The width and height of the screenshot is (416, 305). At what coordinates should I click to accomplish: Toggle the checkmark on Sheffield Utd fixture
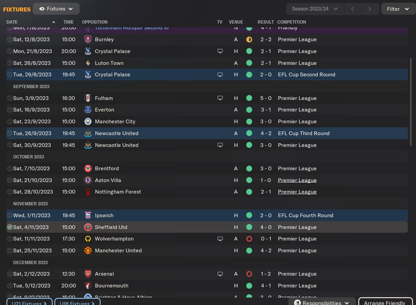(x=9, y=227)
